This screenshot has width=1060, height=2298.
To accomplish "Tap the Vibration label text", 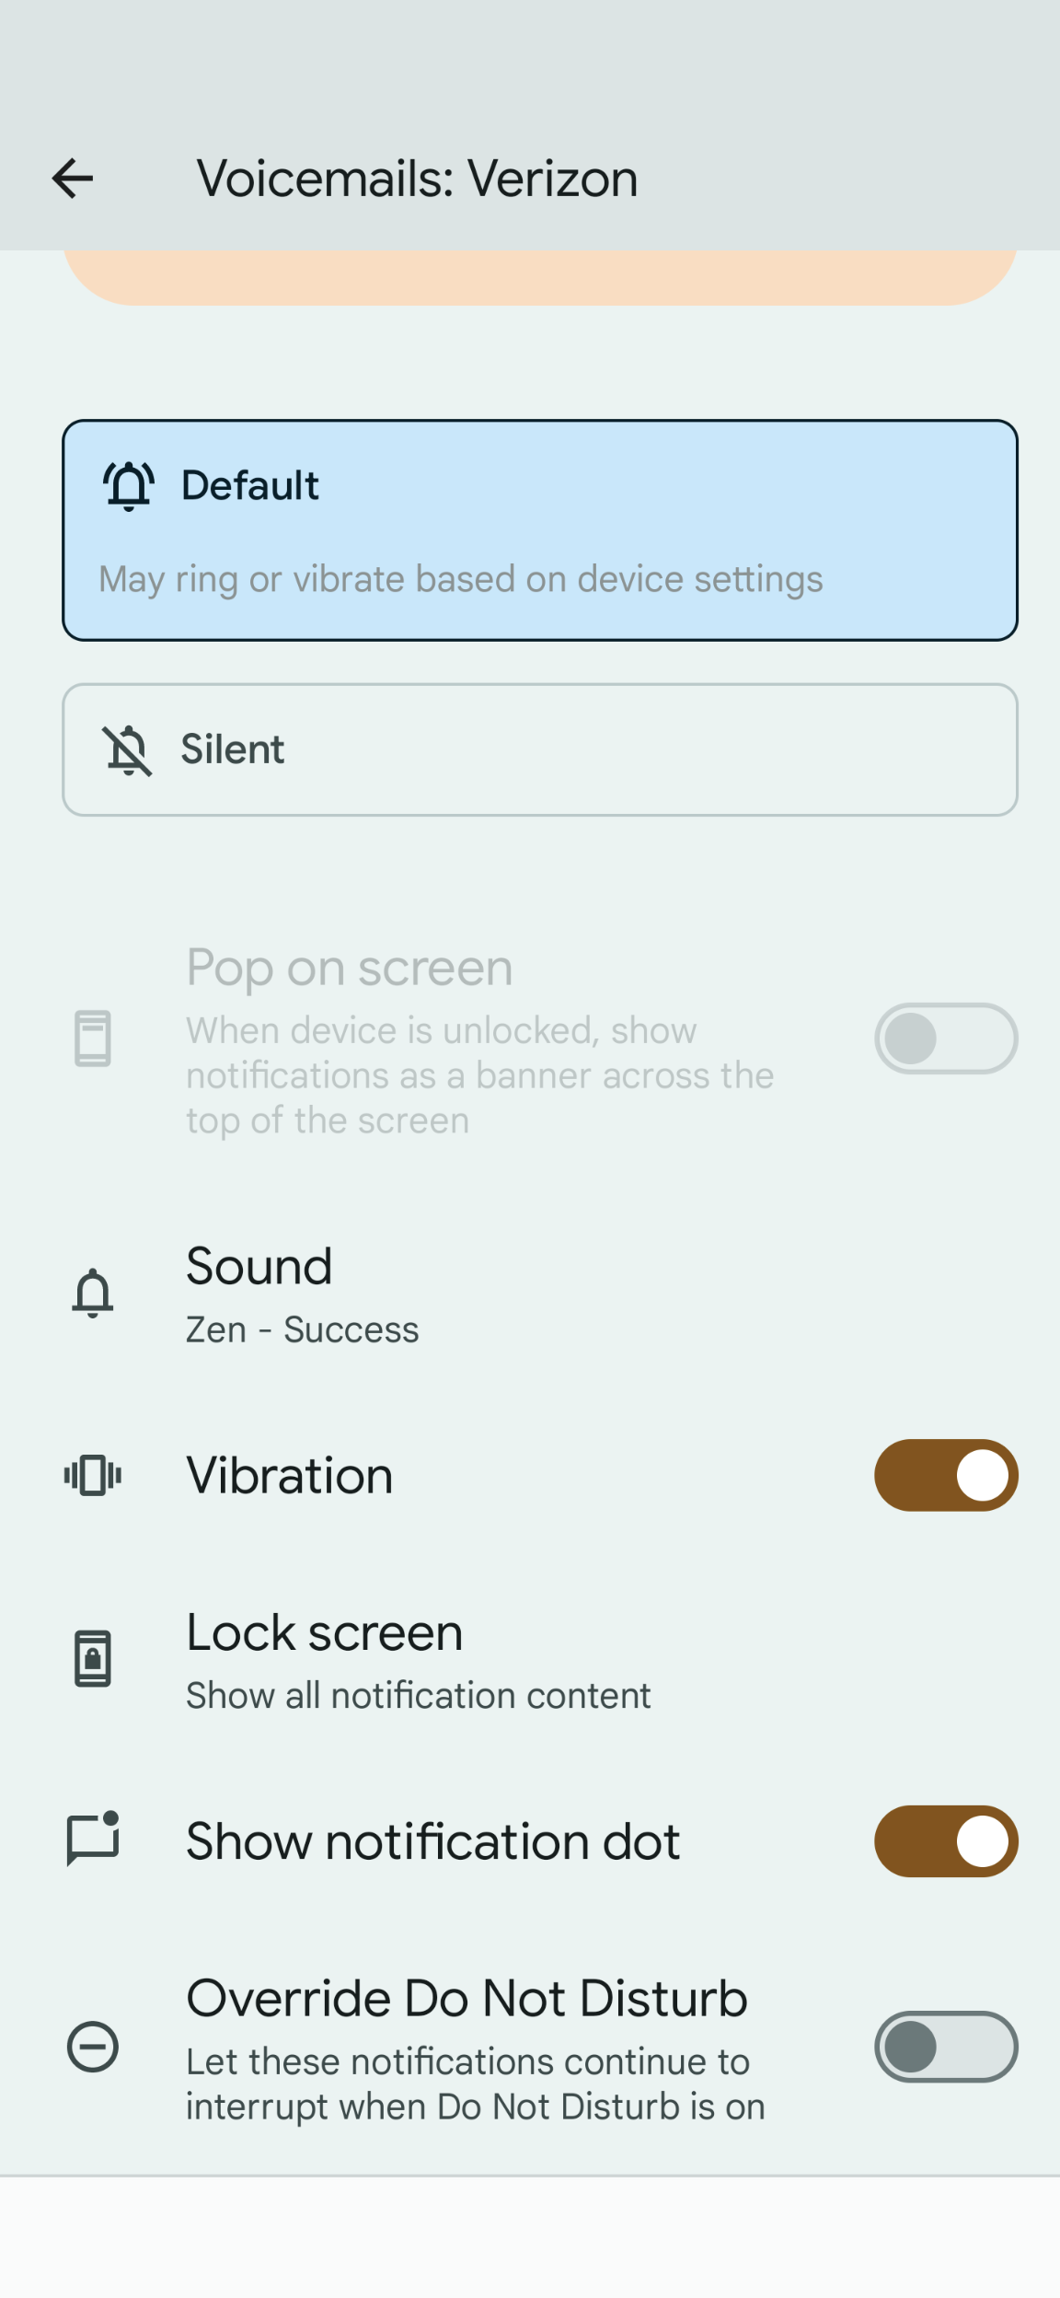I will pyautogui.click(x=289, y=1475).
